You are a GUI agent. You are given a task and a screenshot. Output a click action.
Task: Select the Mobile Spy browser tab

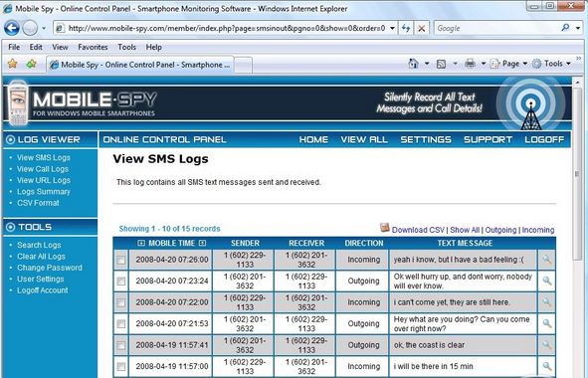[x=140, y=65]
